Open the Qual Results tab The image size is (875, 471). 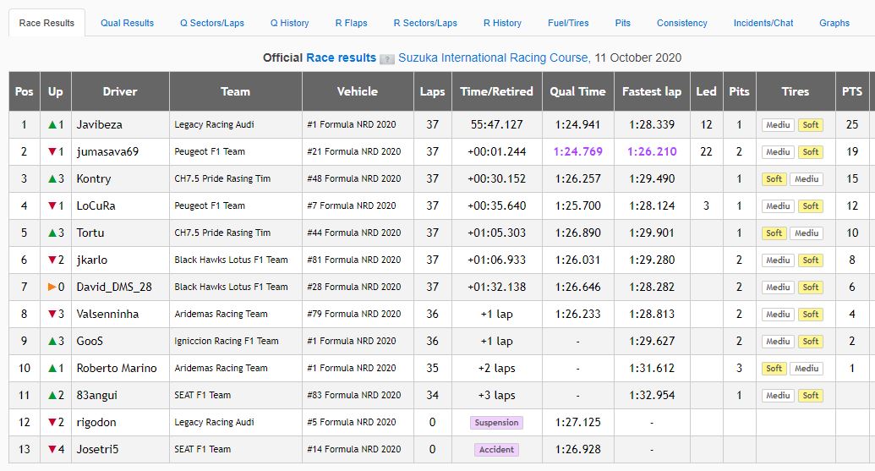[x=127, y=23]
